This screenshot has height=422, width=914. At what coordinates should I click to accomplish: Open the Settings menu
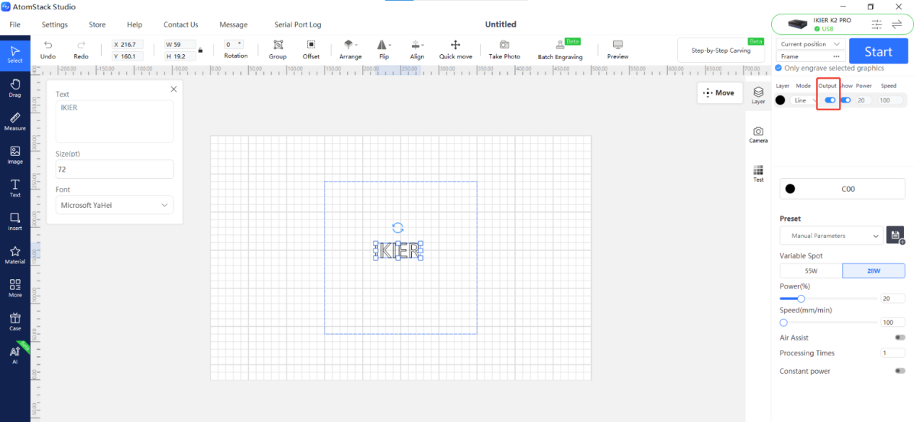[55, 25]
